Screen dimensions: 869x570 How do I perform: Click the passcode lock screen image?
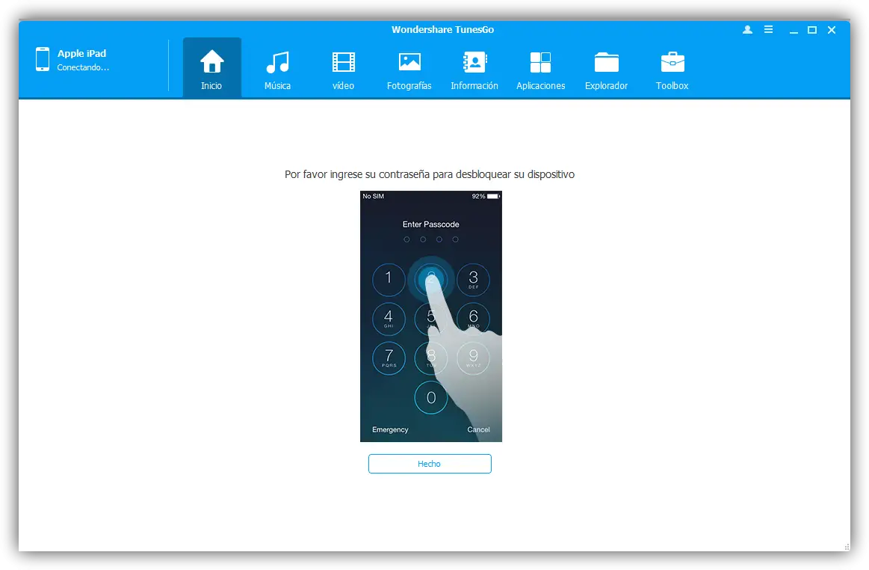point(431,316)
